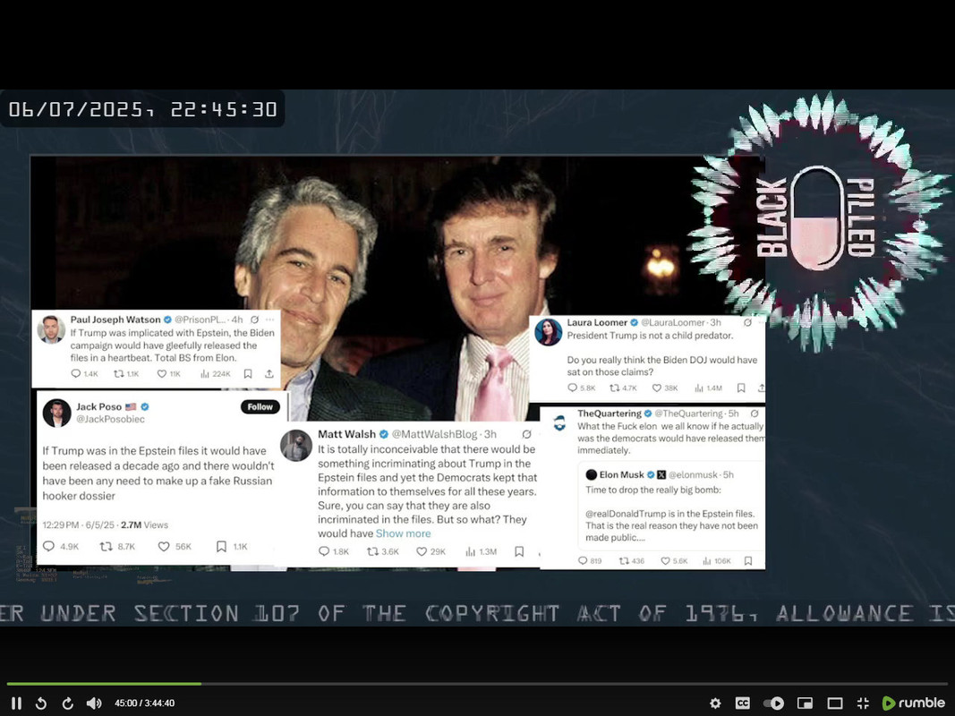Image resolution: width=955 pixels, height=716 pixels.
Task: Open the Rumble logo link
Action: pyautogui.click(x=914, y=703)
